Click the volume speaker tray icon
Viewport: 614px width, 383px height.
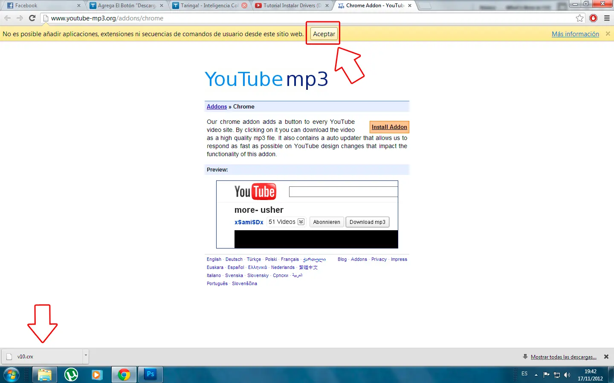[x=567, y=375]
